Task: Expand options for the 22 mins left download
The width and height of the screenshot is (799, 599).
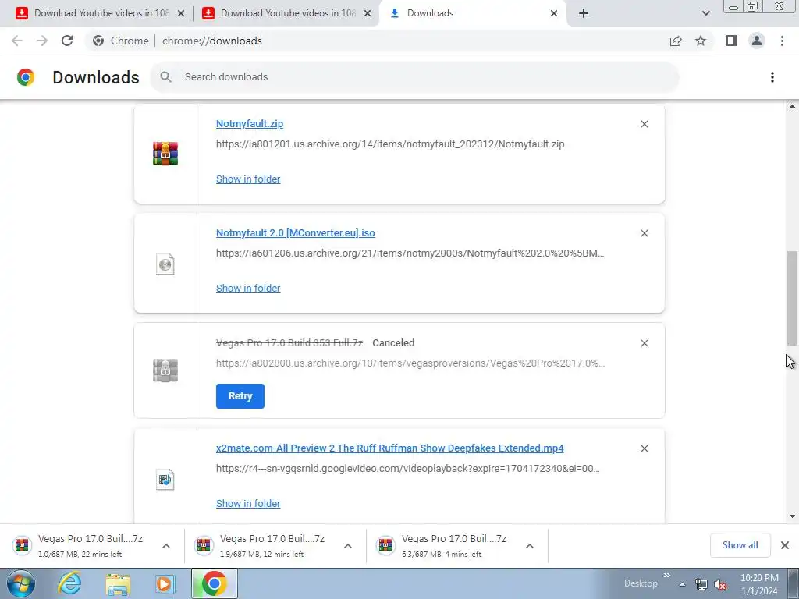Action: coord(166,546)
